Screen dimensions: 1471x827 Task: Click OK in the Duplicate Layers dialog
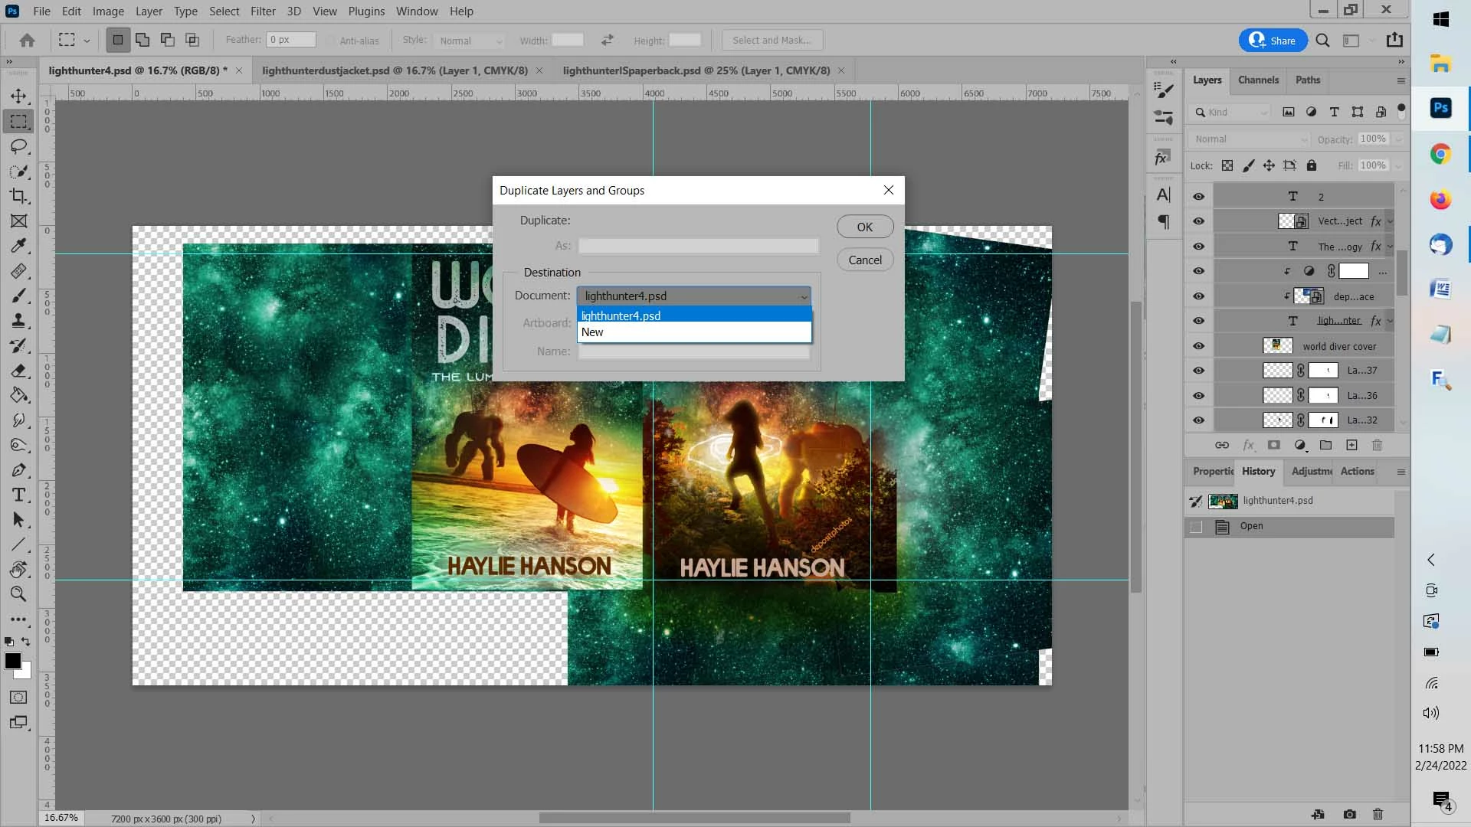click(x=864, y=227)
